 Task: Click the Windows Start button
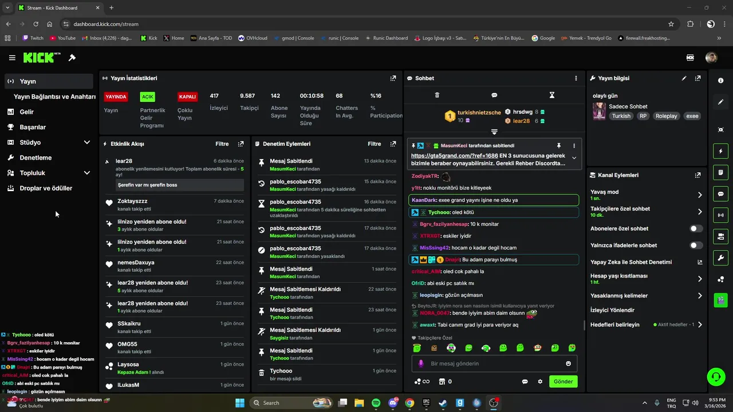(240, 403)
